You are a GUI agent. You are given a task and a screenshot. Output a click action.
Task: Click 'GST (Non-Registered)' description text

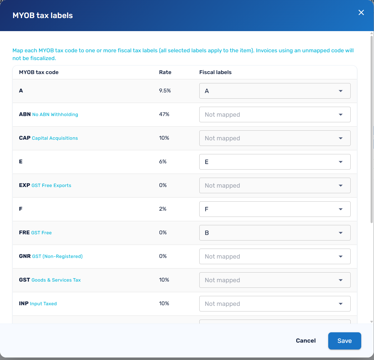(x=57, y=256)
